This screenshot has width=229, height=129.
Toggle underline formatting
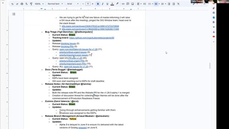tap(107, 4)
